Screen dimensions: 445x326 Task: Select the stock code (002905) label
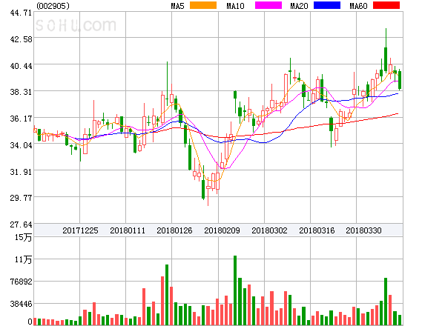pos(53,6)
